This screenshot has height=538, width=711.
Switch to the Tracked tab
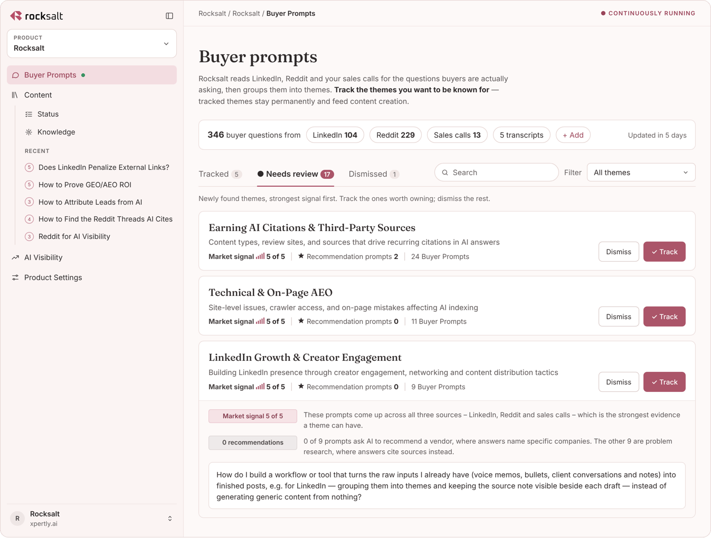click(x=220, y=174)
